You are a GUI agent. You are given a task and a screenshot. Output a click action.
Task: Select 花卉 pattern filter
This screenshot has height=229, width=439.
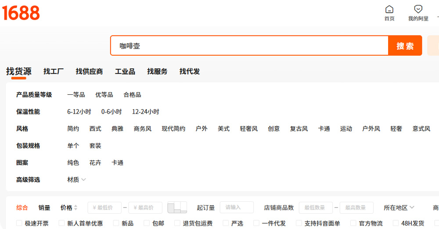pyautogui.click(x=95, y=163)
